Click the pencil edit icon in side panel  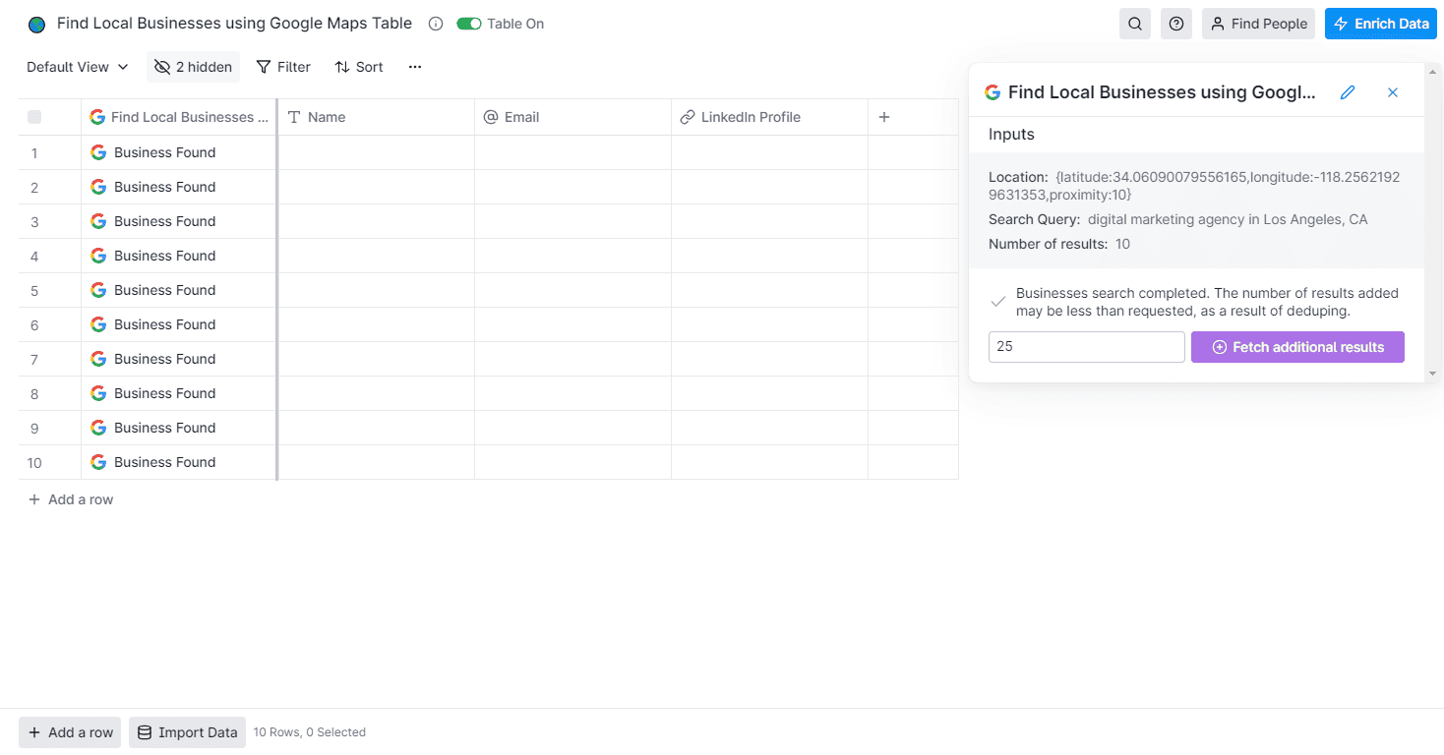coord(1348,92)
